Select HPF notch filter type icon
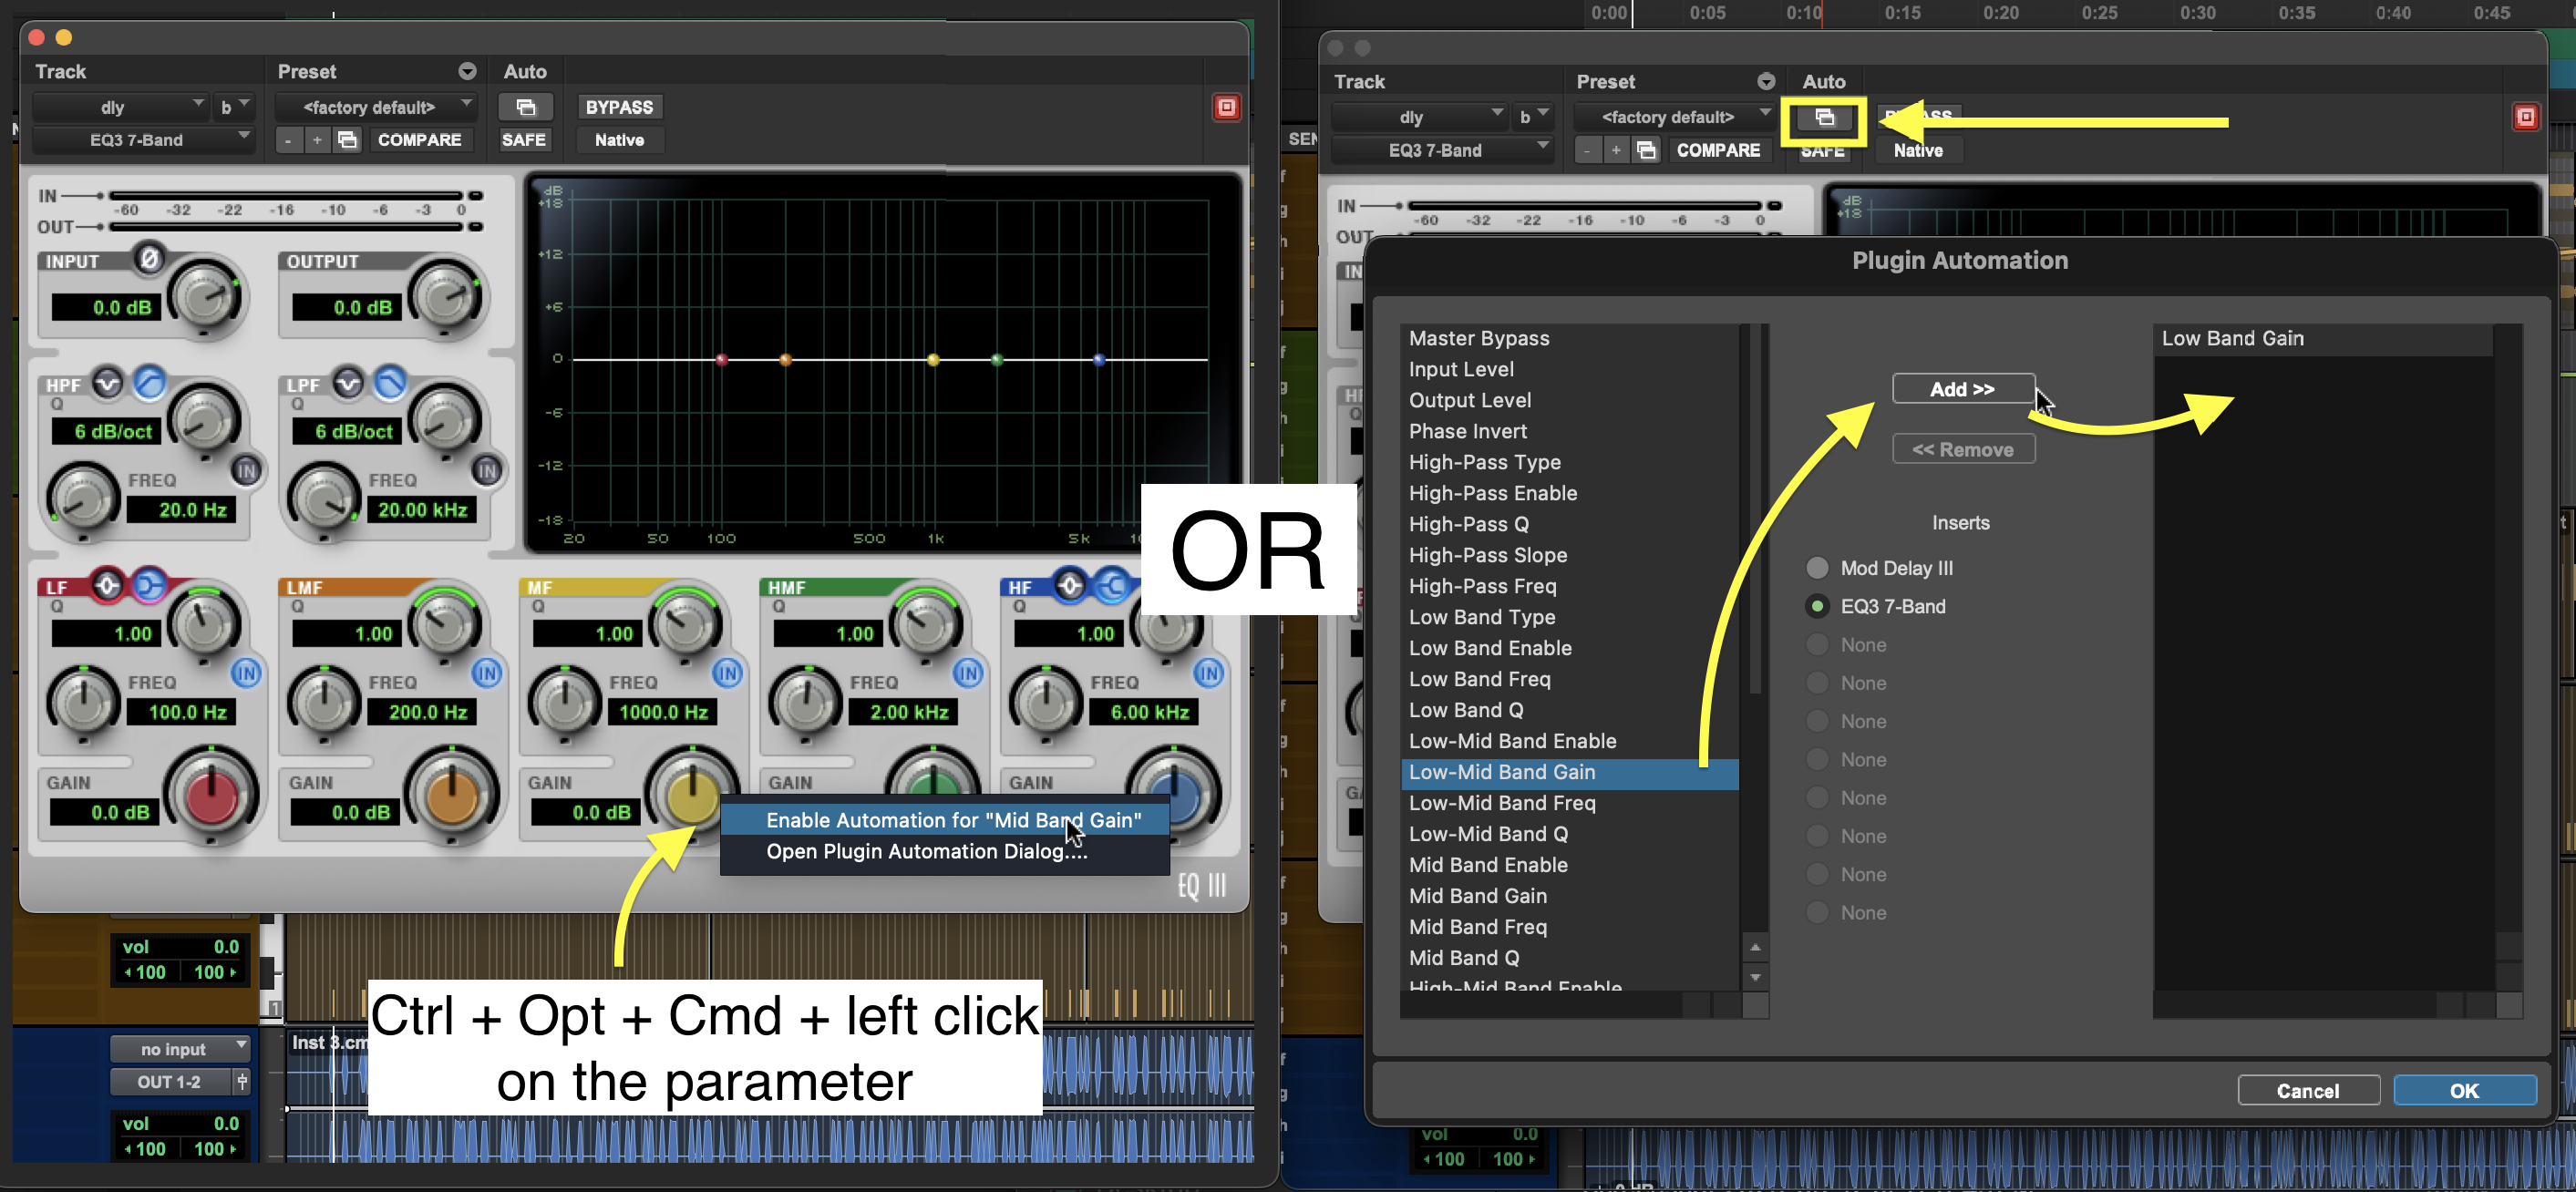The image size is (2576, 1192). [x=108, y=383]
